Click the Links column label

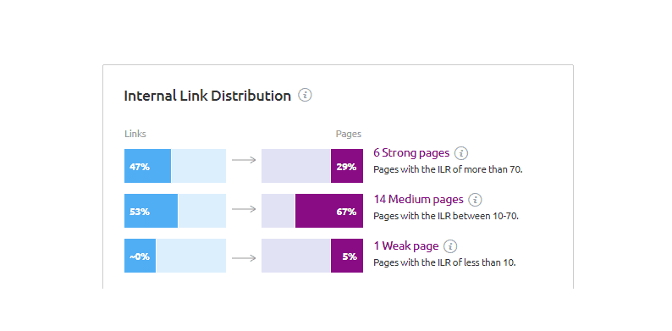click(x=135, y=134)
